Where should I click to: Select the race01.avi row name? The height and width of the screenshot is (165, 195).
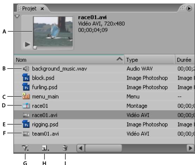pyautogui.click(x=45, y=115)
